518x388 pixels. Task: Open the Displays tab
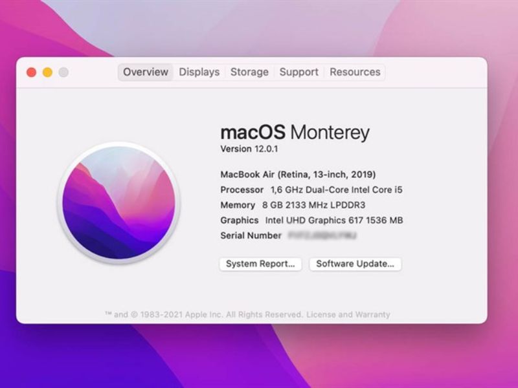[199, 72]
